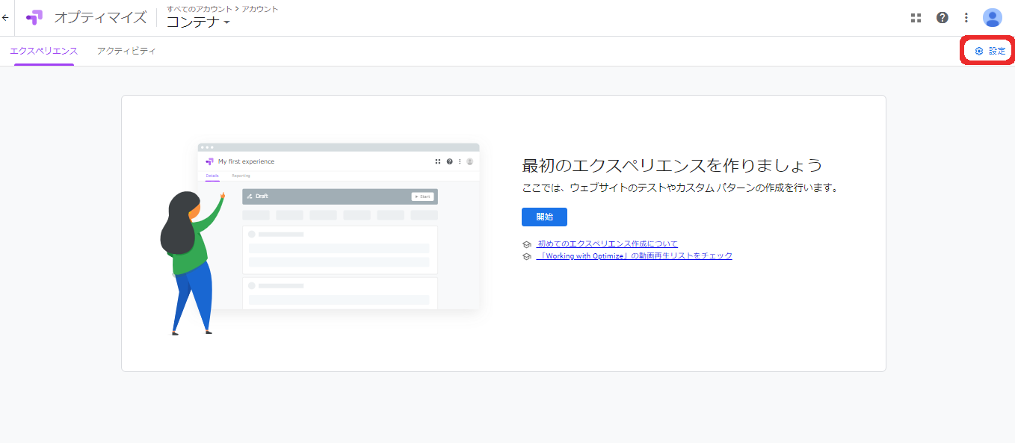Click the gear icon beside 設定
Screen dimensions: 1015x443
[979, 51]
